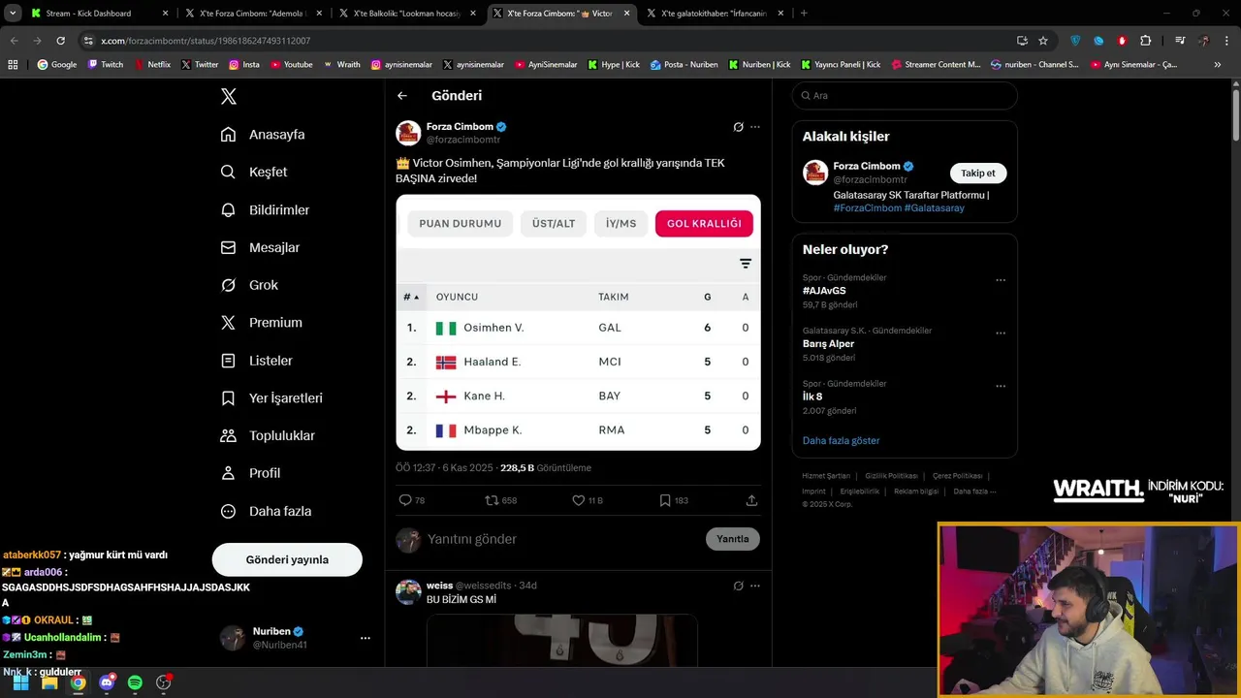Viewport: 1241px width, 698px height.
Task: Open the weiss reply media thumbnail
Action: click(x=561, y=640)
